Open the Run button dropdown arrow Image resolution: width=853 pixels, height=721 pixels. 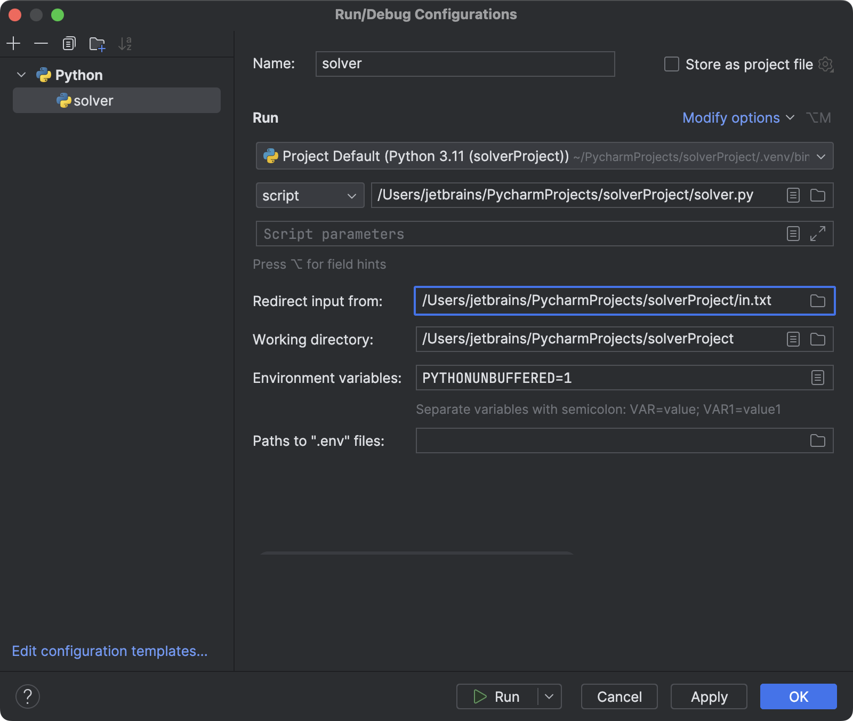(x=549, y=696)
